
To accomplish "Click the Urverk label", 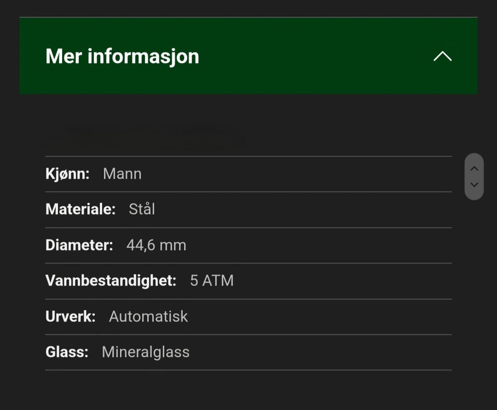I will tap(70, 317).
